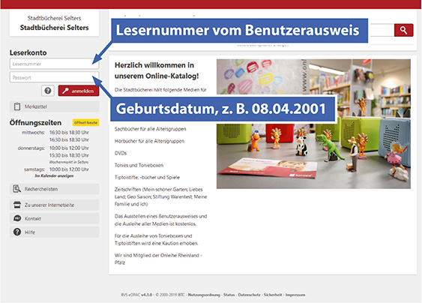Open the Nutzungsordnung footer link
The height and width of the screenshot is (303, 422).
point(204,295)
